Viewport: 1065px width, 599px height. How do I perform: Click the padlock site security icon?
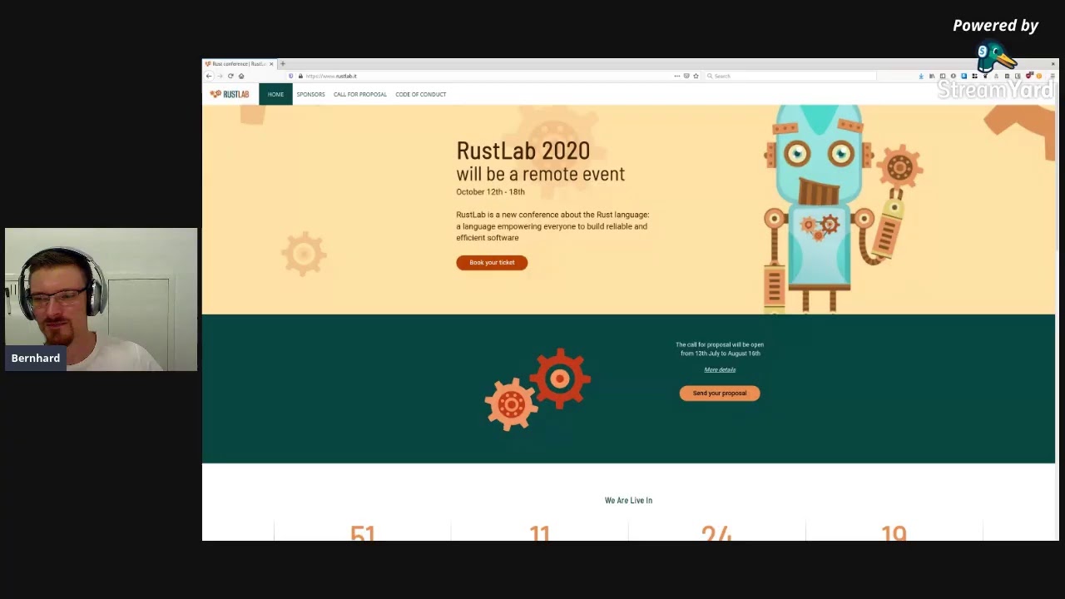(300, 76)
